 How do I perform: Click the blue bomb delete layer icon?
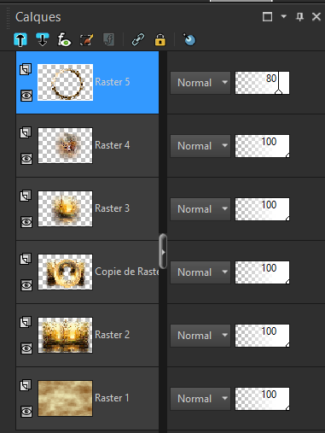(189, 39)
